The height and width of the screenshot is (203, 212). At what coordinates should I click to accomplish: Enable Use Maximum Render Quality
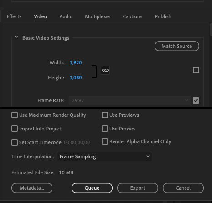(x=15, y=115)
